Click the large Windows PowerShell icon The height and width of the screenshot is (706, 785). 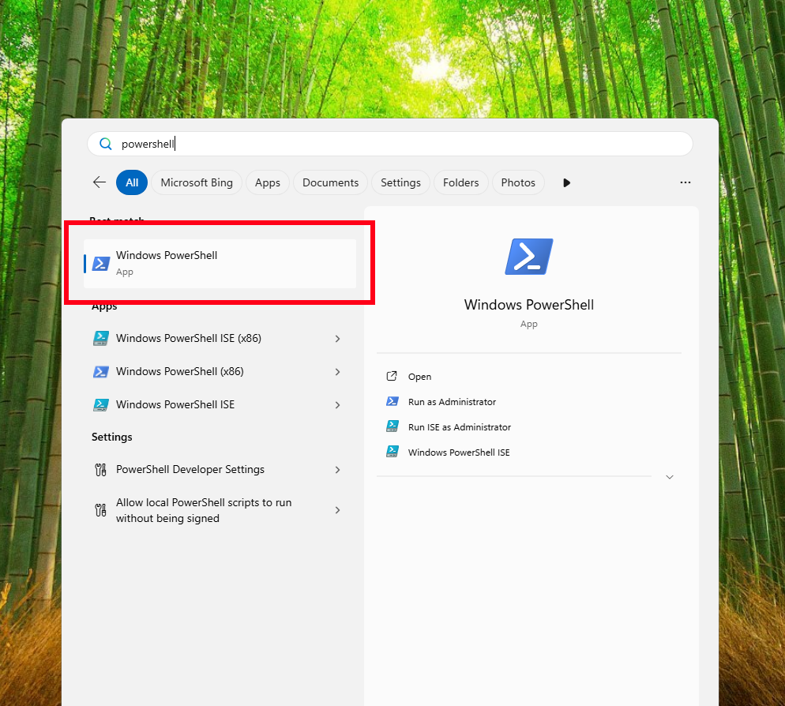(x=528, y=256)
